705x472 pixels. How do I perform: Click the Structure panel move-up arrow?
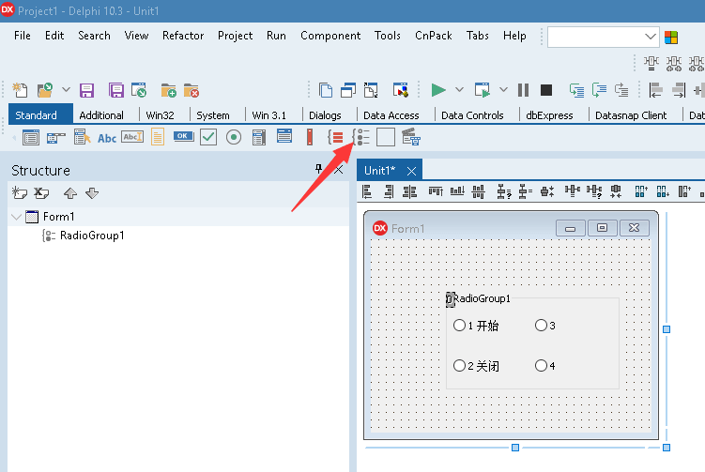click(70, 193)
